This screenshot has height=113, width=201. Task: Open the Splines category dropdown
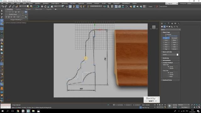[x=171, y=30]
